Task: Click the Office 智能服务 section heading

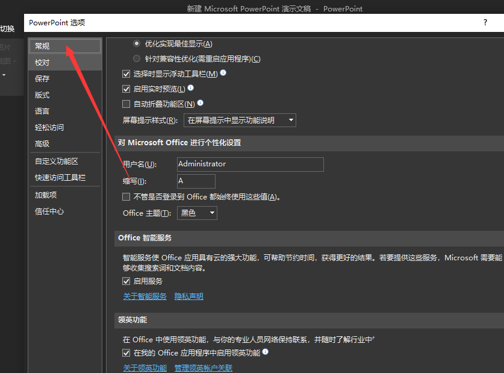Action: (145, 238)
